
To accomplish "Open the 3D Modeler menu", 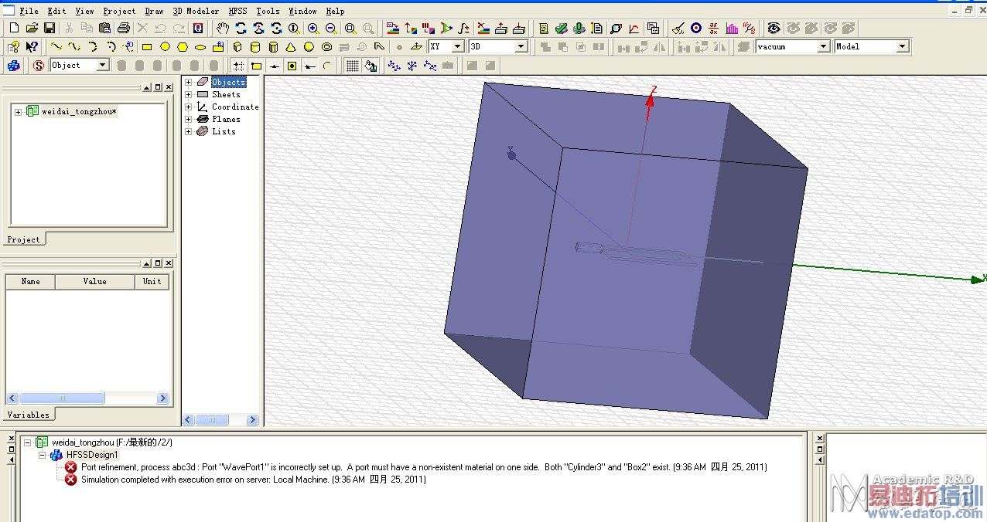I will [196, 11].
